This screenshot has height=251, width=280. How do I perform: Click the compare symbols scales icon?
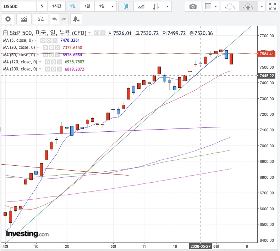[x=40, y=19]
